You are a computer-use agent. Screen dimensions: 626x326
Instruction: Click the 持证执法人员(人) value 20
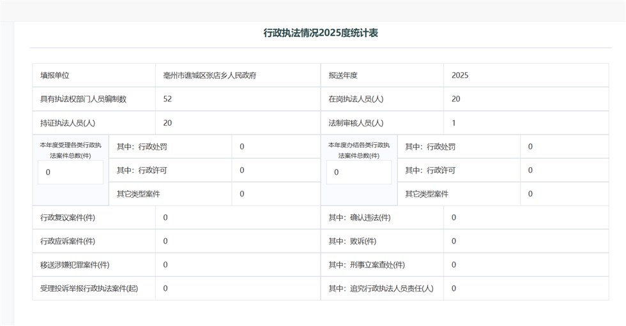167,123
